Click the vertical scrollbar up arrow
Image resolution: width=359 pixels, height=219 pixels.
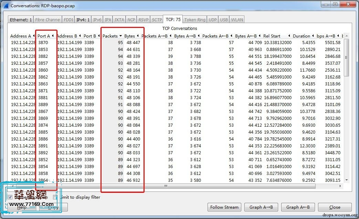346,36
